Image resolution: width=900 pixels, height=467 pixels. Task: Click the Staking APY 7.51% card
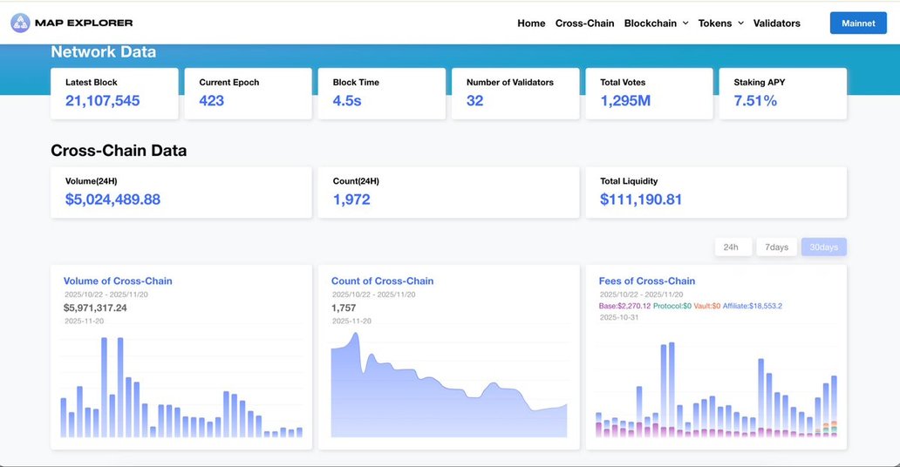(782, 93)
